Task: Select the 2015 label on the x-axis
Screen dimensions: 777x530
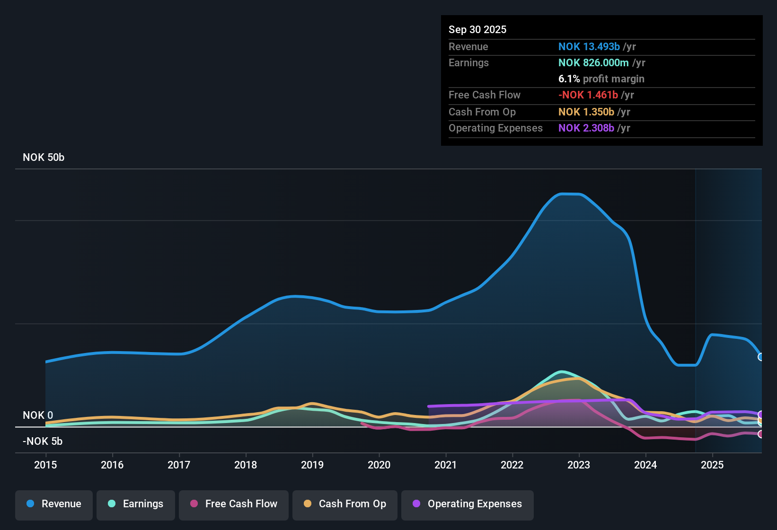Action: tap(45, 465)
